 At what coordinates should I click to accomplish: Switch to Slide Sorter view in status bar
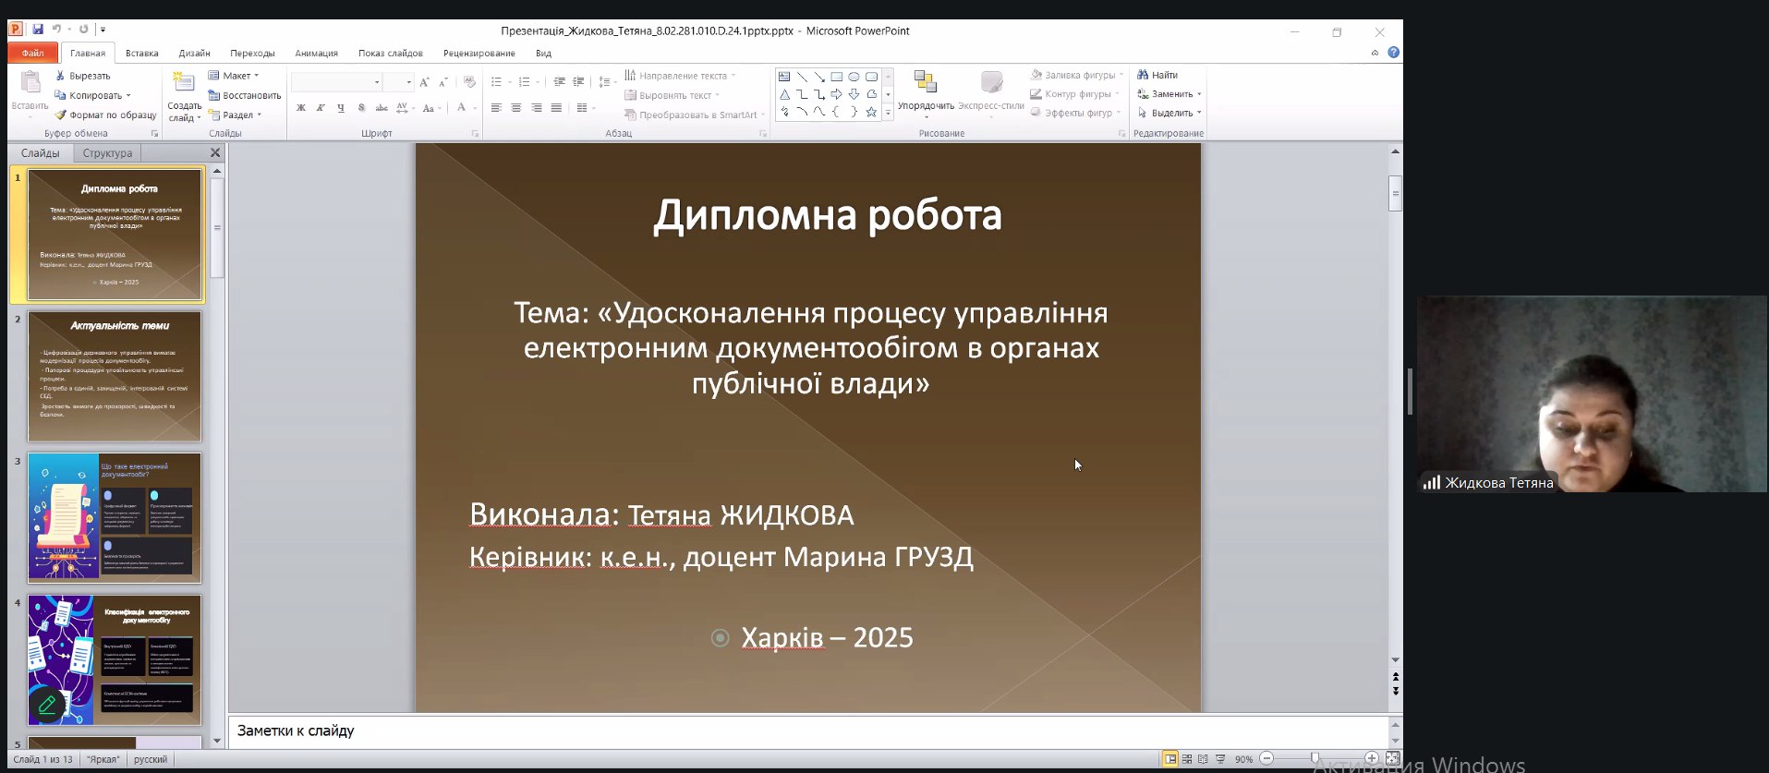pyautogui.click(x=1187, y=759)
